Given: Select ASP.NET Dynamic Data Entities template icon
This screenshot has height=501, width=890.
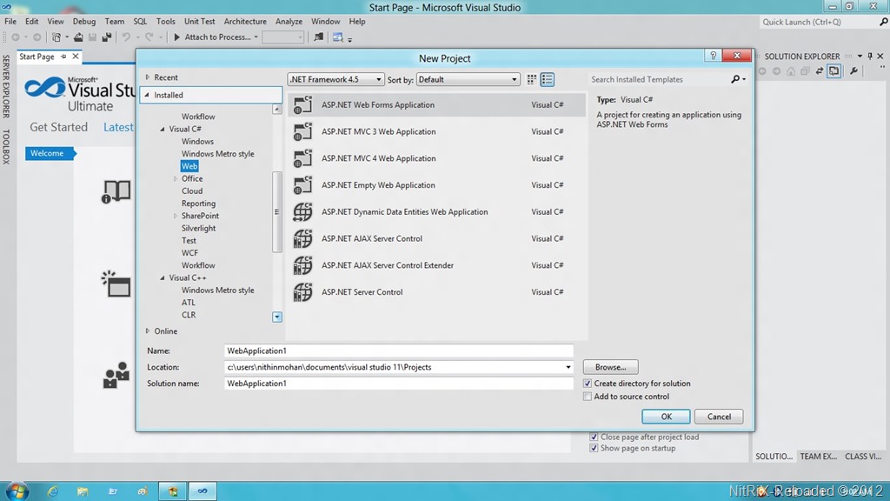Looking at the screenshot, I should tap(302, 212).
